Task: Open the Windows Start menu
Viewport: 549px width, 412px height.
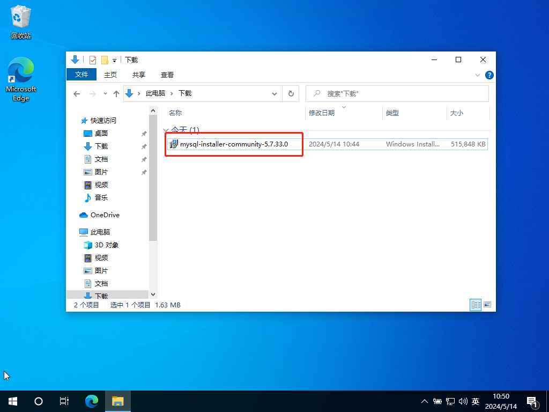Action: click(13, 401)
